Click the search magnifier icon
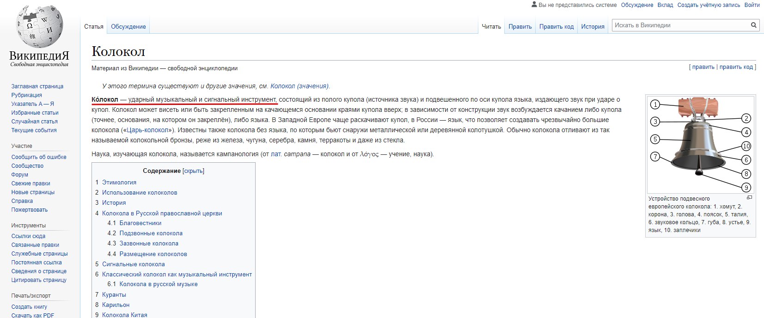This screenshot has height=318, width=764. click(753, 25)
